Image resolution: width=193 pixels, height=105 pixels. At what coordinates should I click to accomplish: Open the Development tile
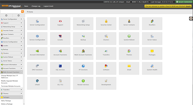[x=106, y=83]
